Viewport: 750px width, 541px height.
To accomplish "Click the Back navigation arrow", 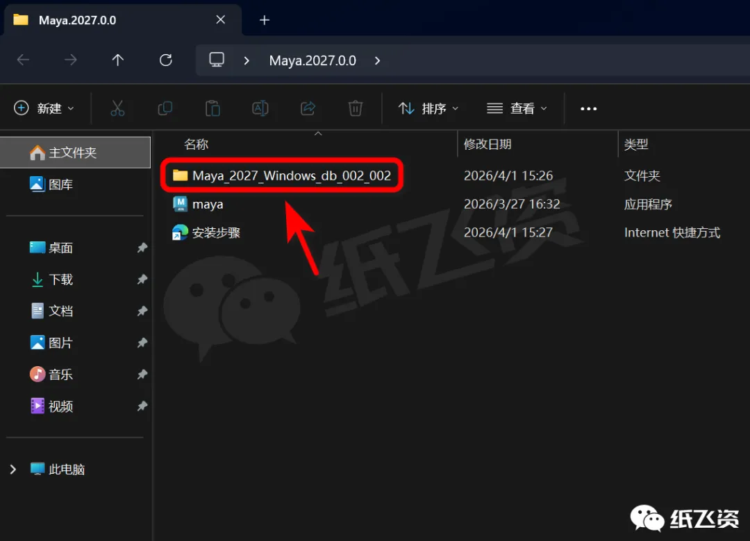I will click(23, 60).
